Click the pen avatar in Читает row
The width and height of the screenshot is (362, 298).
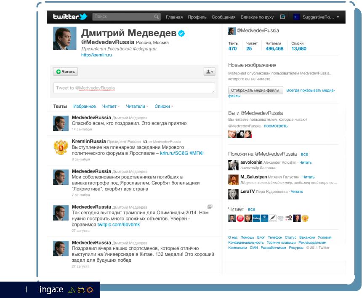pos(272,218)
